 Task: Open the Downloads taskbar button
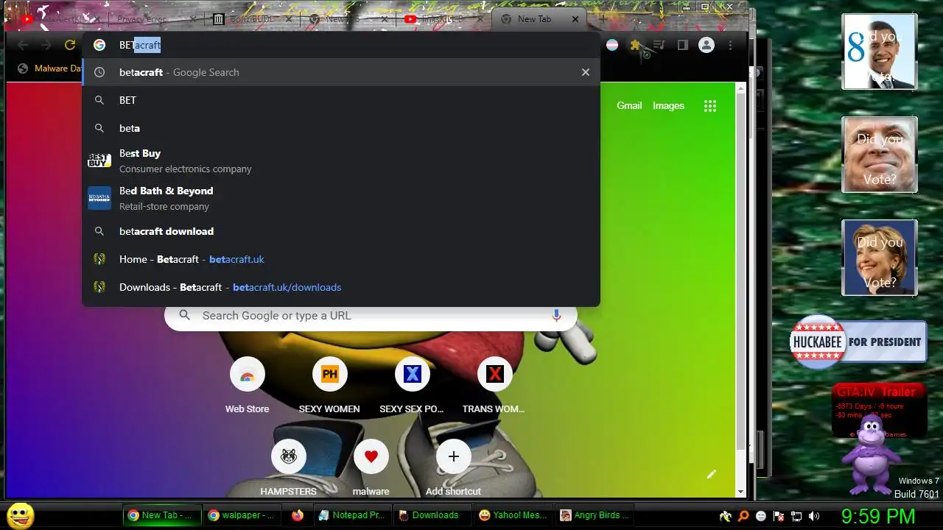(x=431, y=515)
